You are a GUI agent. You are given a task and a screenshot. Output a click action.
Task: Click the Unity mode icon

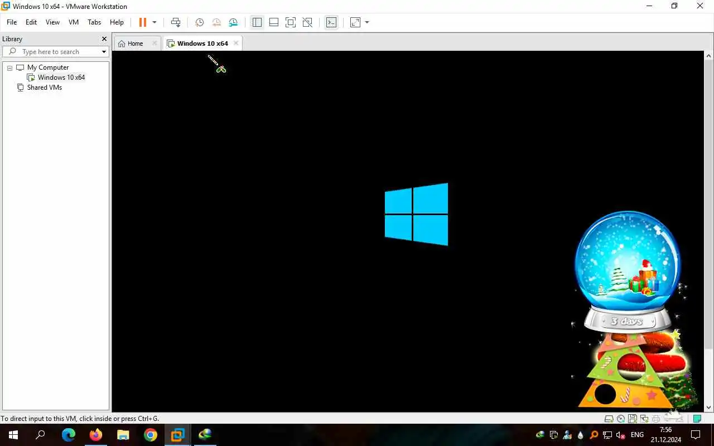[x=307, y=22]
